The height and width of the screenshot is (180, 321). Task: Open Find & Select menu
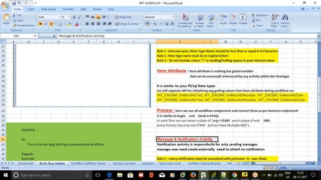[285, 20]
